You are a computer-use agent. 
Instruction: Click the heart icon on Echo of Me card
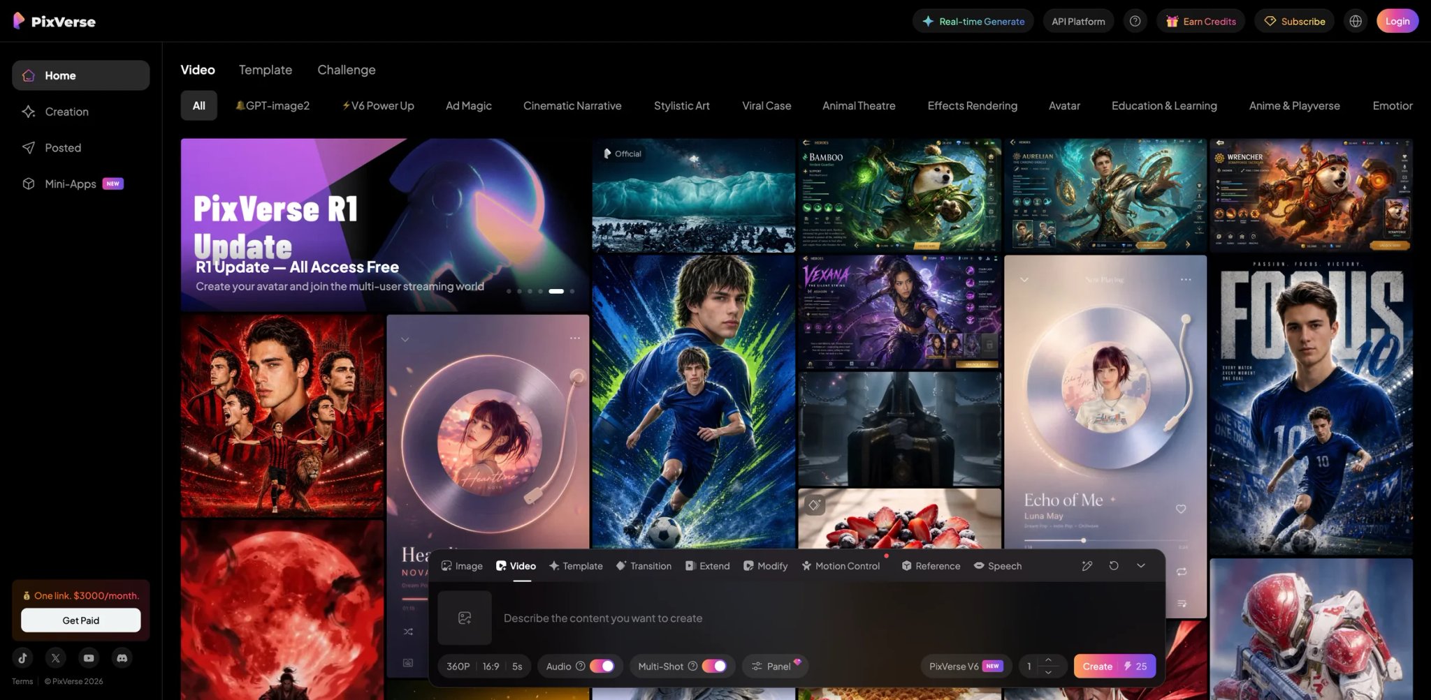[x=1181, y=509]
